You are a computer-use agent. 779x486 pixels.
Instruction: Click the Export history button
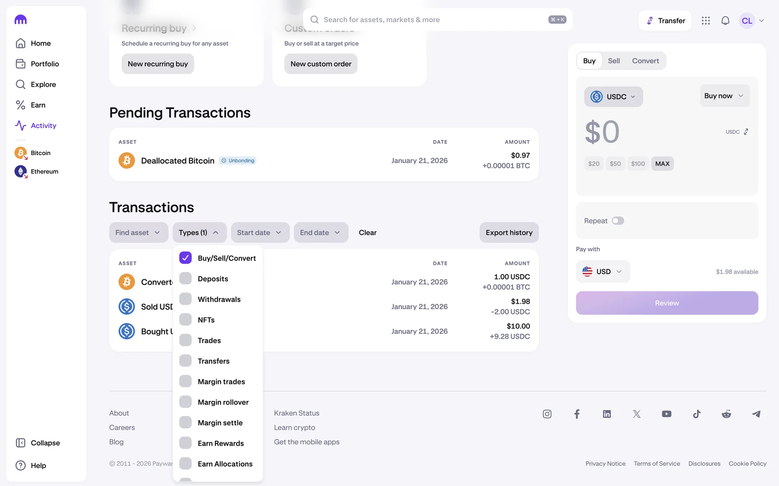(509, 232)
